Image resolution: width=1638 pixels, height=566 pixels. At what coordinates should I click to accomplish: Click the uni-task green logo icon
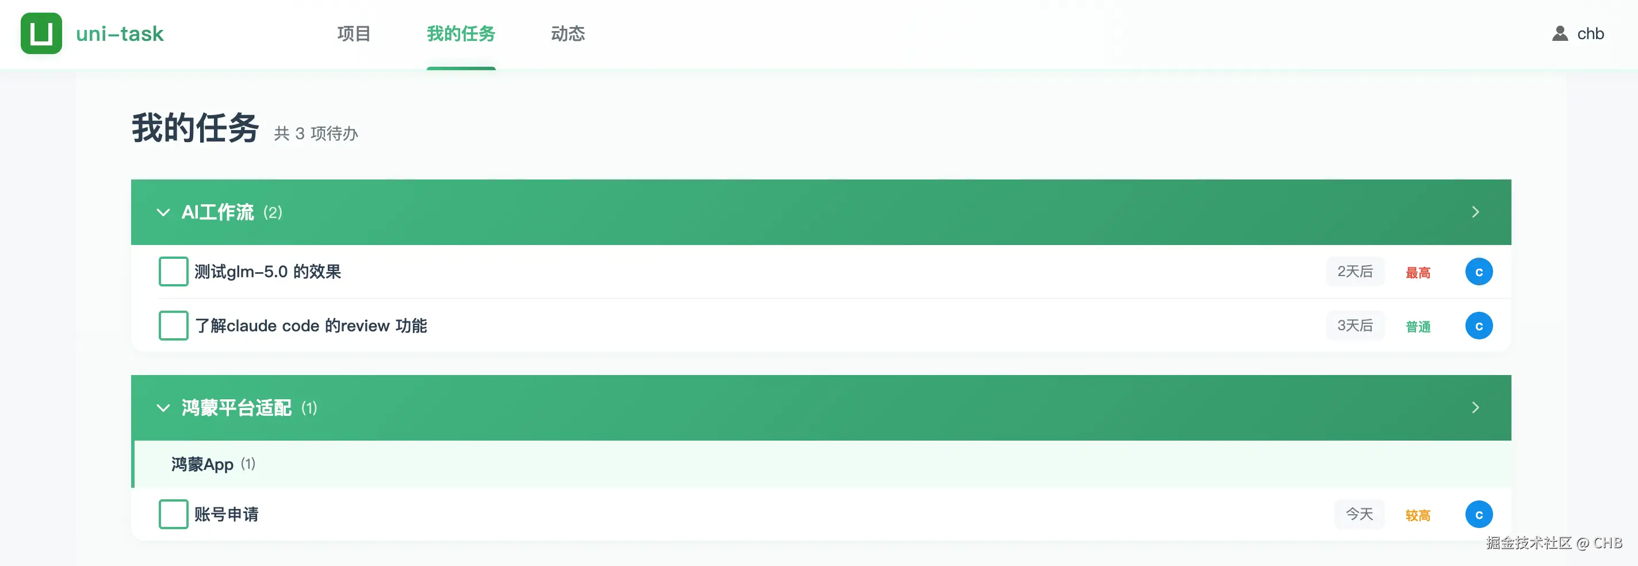(41, 34)
